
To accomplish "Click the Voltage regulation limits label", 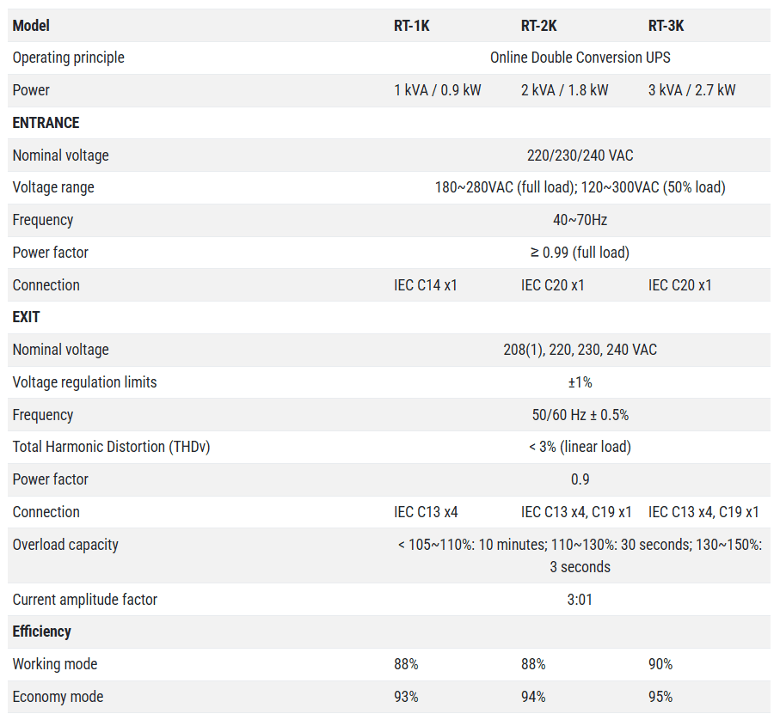I will (x=84, y=382).
